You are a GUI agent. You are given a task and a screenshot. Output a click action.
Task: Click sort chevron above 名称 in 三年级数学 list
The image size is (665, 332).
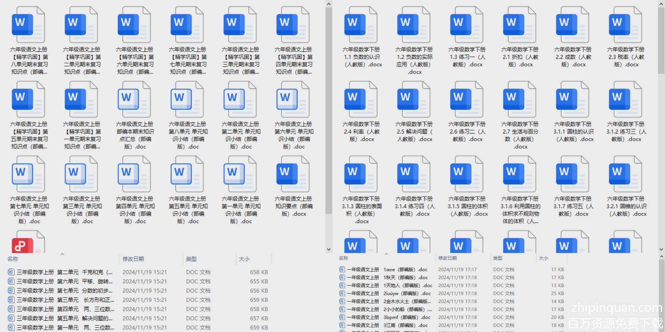(62, 254)
